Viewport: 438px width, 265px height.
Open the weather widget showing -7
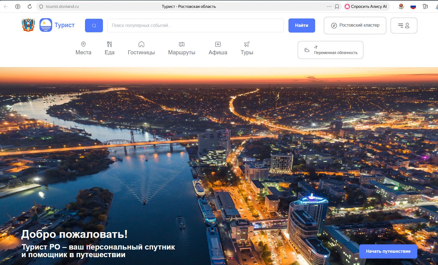(x=330, y=50)
